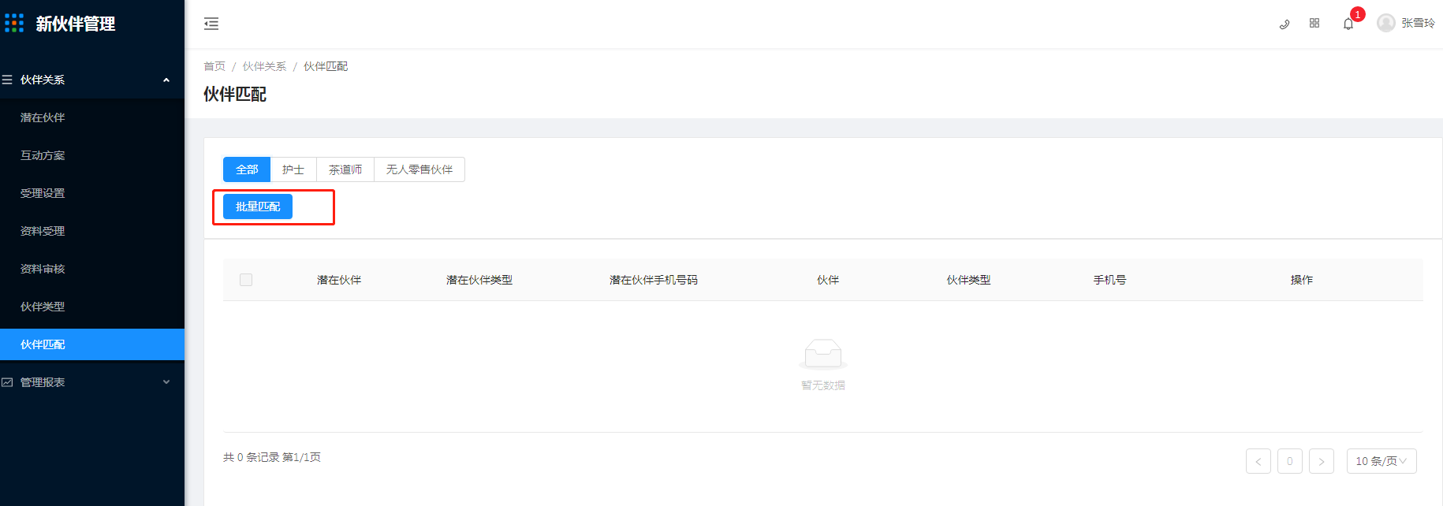The height and width of the screenshot is (506, 1443).
Task: Go to previous page arrow button
Action: (1258, 461)
